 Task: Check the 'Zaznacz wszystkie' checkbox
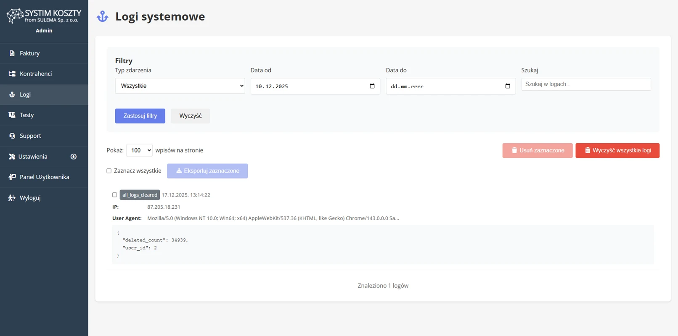click(109, 171)
